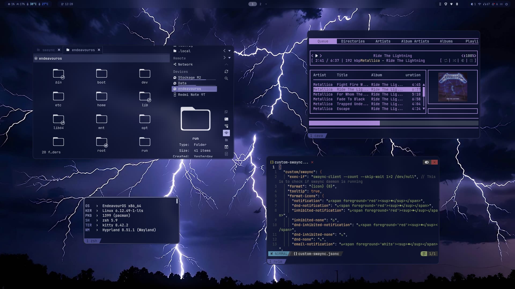Click the up chevron to parent folder
This screenshot has height=289, width=515.
[226, 64]
